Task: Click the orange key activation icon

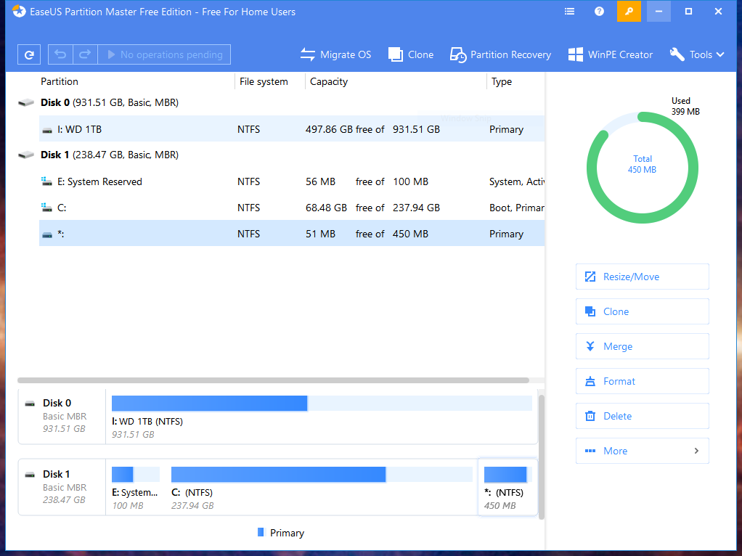Action: [x=629, y=12]
